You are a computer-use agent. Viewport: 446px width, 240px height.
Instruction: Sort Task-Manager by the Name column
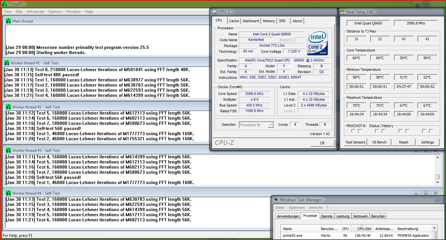pyautogui.click(x=300, y=229)
